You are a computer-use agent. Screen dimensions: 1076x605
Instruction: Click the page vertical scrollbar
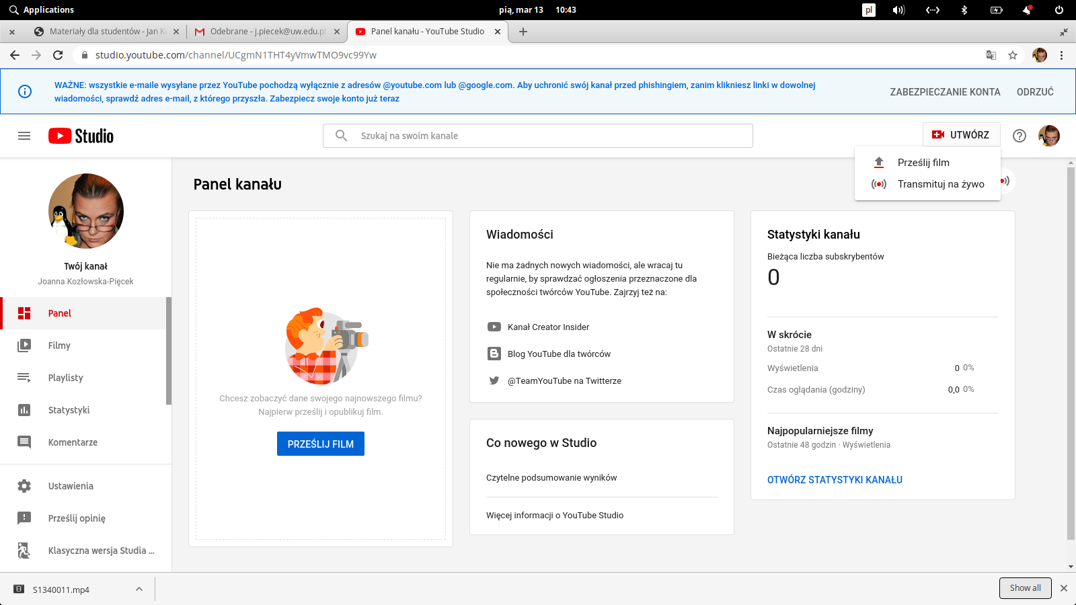point(1071,353)
